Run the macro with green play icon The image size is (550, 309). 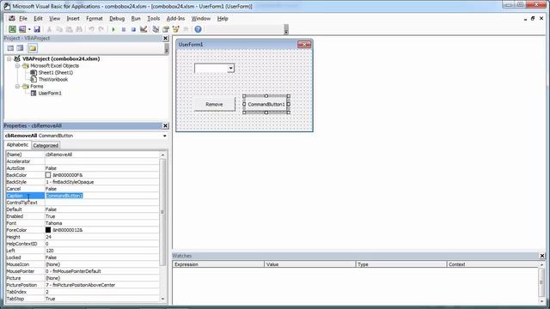pos(113,29)
